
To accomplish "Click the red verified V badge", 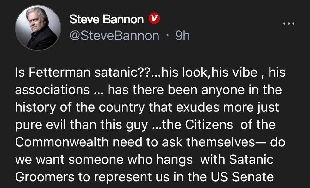I will pos(154,18).
